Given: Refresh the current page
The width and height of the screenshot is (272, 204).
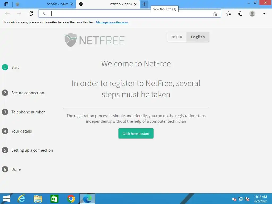Looking at the screenshot, I should tap(31, 14).
